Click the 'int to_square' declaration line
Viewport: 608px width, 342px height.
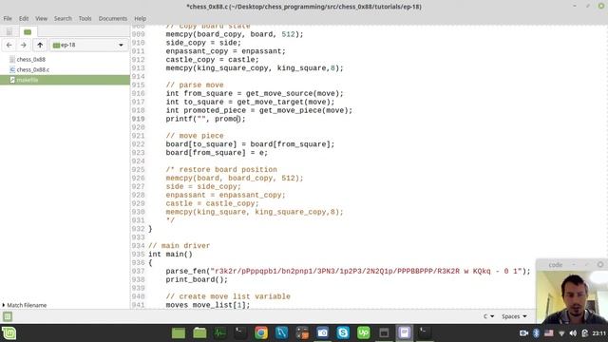250,102
